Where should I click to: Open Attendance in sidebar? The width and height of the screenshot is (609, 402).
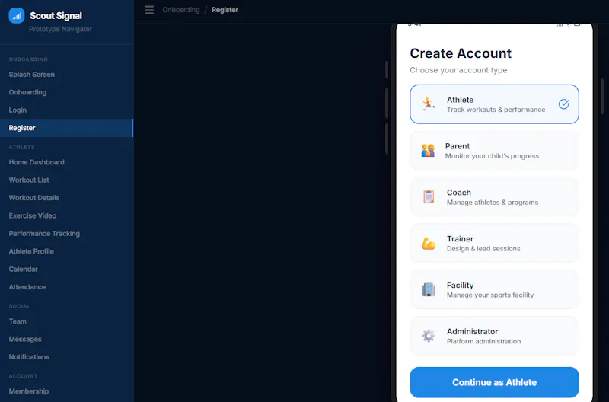[x=67, y=287]
